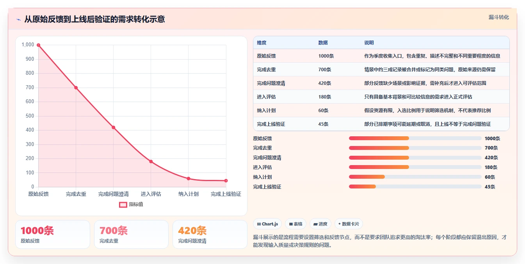525x264 pixels.
Task: Click the 完成去重 cell in the table
Action: coord(266,70)
